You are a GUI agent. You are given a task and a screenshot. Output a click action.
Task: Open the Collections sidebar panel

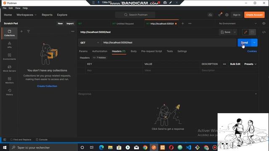(9, 33)
